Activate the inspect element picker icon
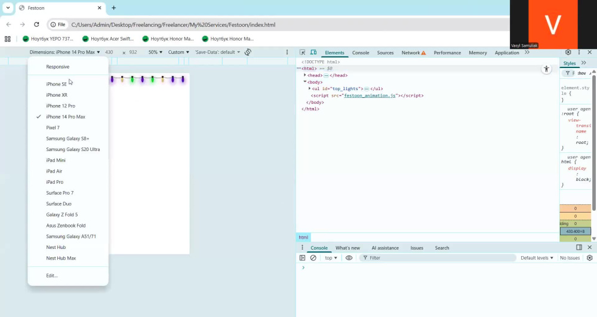597x317 pixels. [x=302, y=53]
